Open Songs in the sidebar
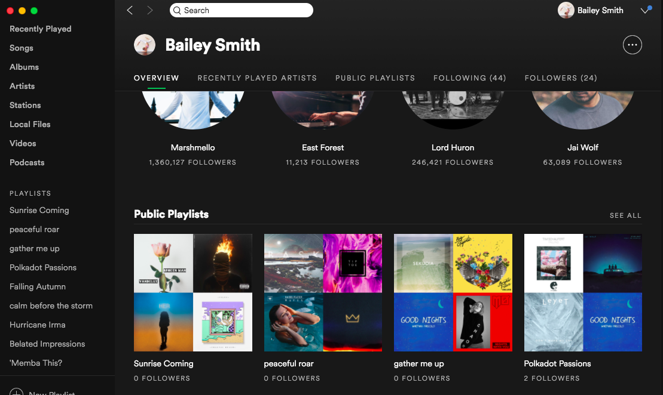663x395 pixels. point(22,48)
